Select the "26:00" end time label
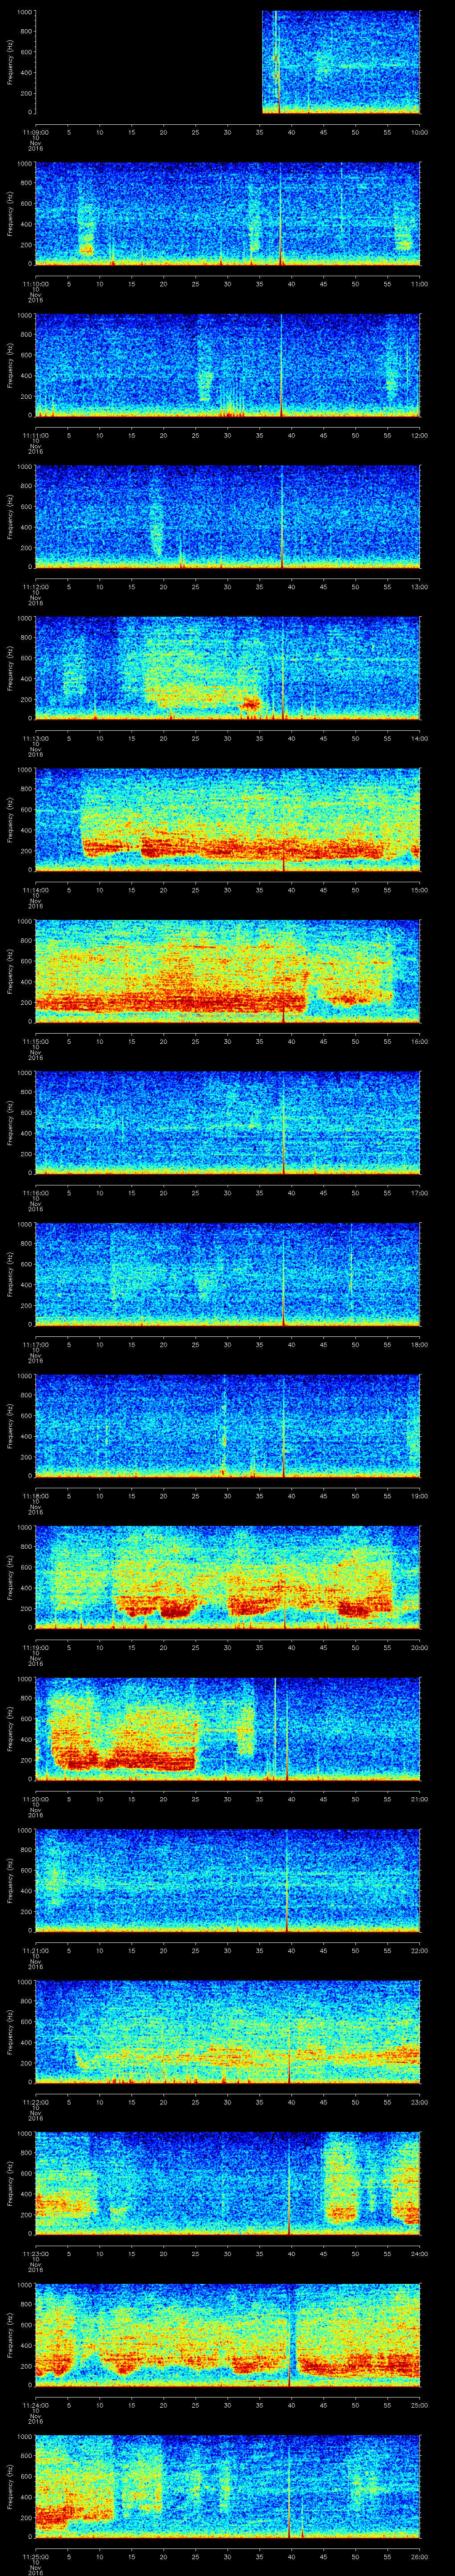The height and width of the screenshot is (2576, 455). click(x=419, y=2556)
